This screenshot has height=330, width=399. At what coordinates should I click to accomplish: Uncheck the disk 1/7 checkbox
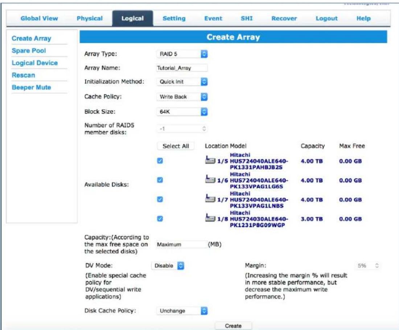click(x=160, y=199)
